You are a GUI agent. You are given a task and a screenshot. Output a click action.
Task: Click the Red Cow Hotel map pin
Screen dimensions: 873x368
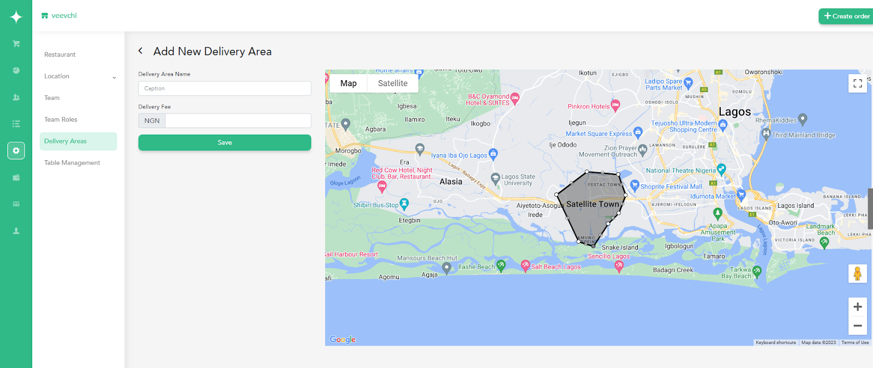(382, 187)
